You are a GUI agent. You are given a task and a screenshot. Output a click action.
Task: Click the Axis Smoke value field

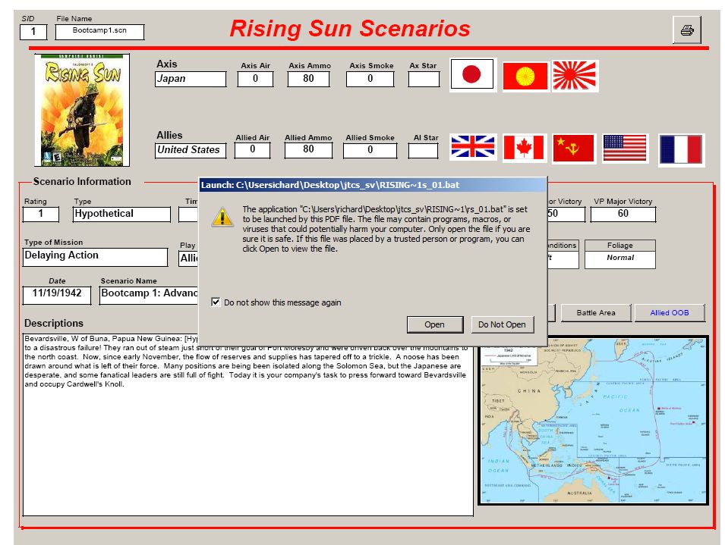(x=370, y=79)
